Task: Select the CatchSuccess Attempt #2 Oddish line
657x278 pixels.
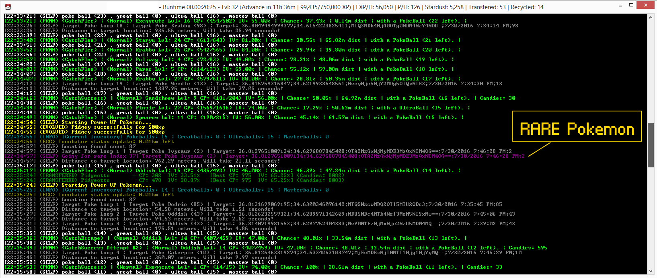Action: [x=276, y=248]
